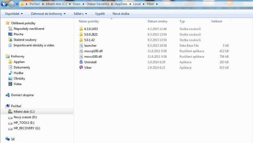This screenshot has width=253, height=143.
Task: Expand the Zahrnout do knihovny dropdown
Action: tap(48, 14)
